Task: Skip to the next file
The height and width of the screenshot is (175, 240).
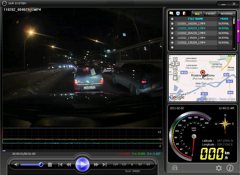Action: (105, 165)
